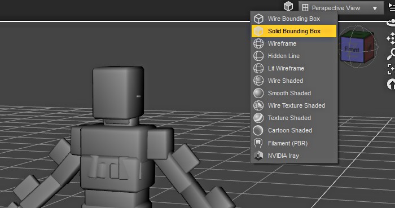Select Wire Texture Shaded option
395x208 pixels.
pyautogui.click(x=294, y=105)
